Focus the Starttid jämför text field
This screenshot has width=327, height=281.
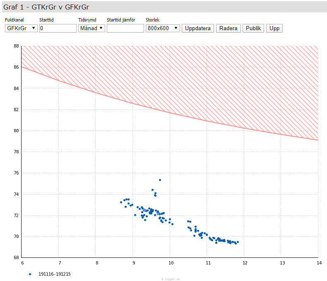(125, 28)
